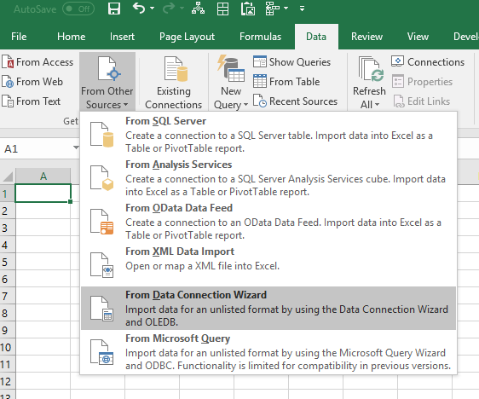Choose From Microsoft Query option
The height and width of the screenshot is (399, 479).
(268, 351)
